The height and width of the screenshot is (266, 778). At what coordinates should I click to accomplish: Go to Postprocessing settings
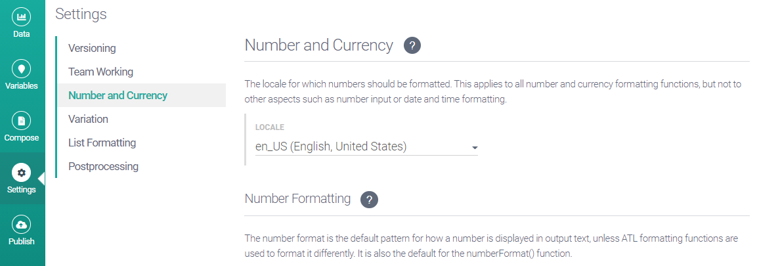[103, 166]
